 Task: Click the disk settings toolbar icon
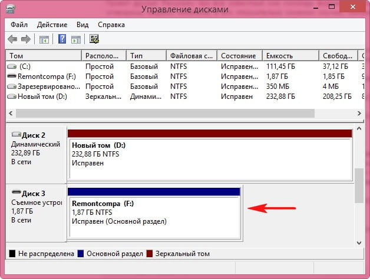[x=94, y=39]
